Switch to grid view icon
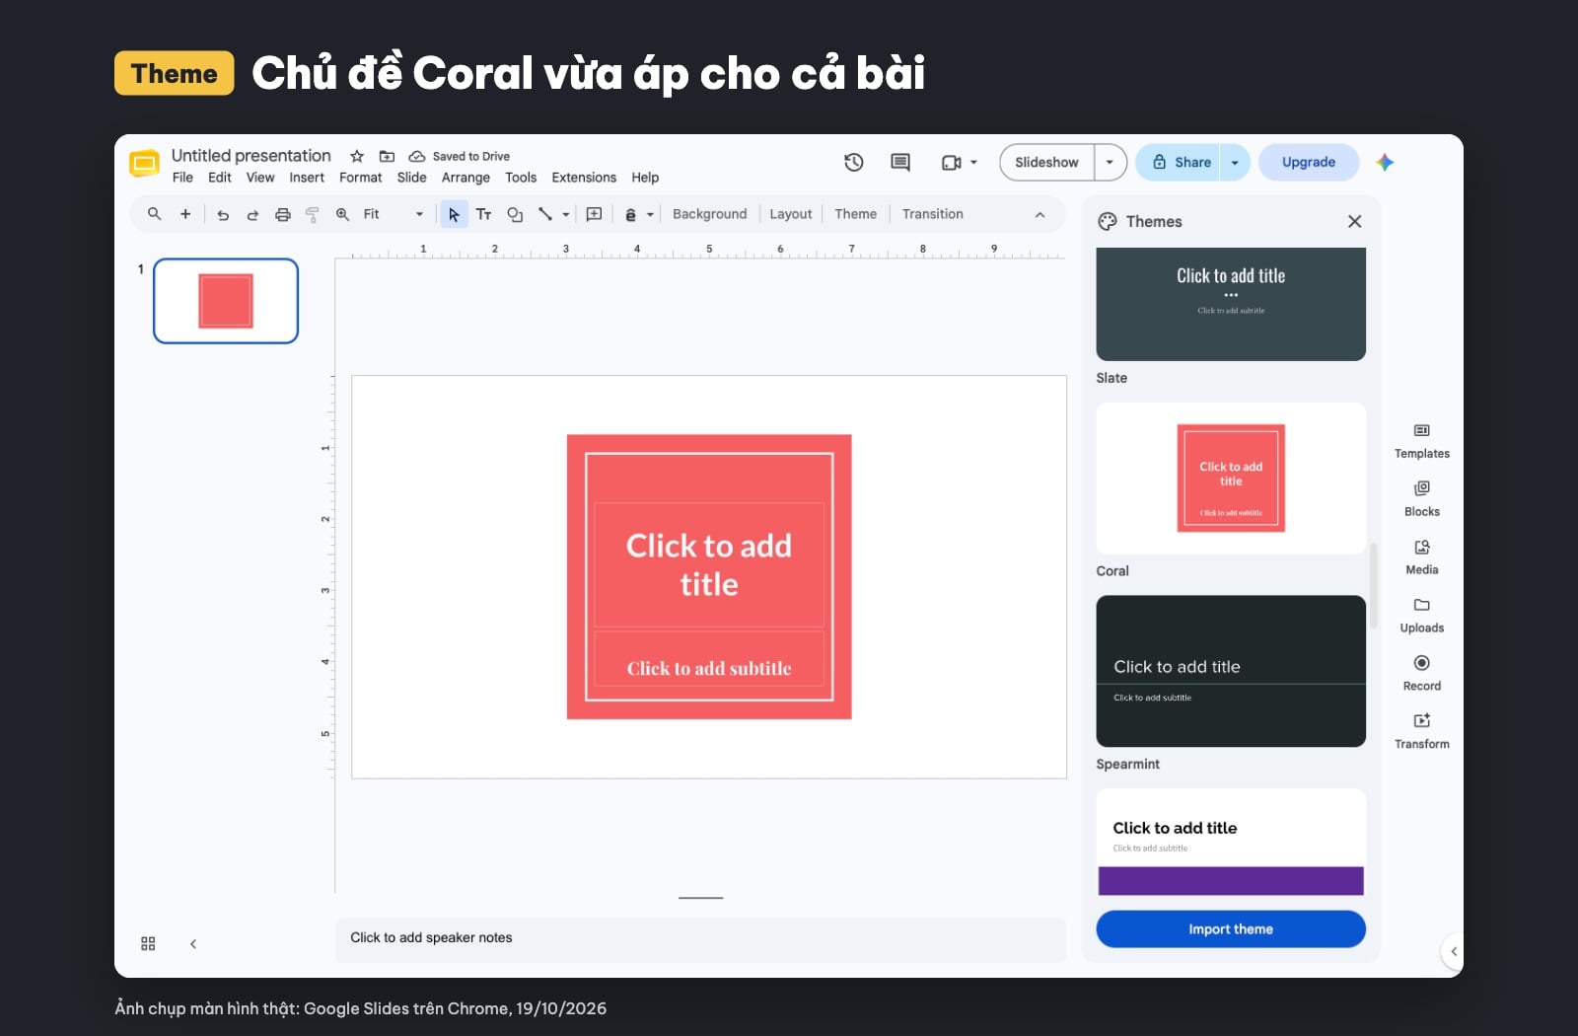 point(148,944)
